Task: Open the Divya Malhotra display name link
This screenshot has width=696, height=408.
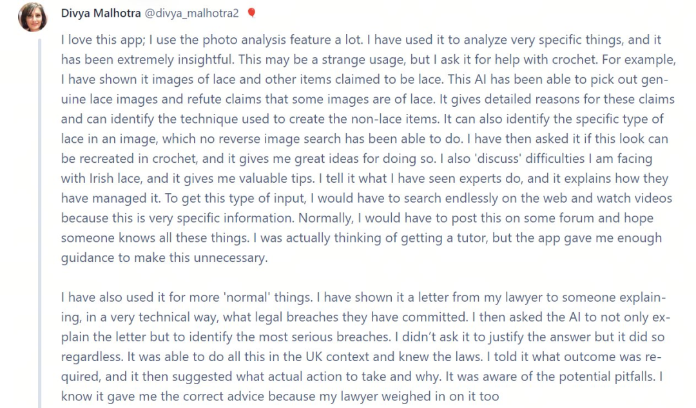Action: (101, 14)
